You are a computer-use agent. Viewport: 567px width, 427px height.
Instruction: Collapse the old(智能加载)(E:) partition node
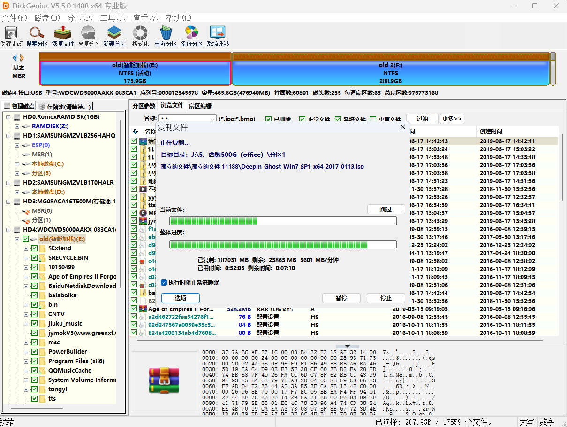[x=17, y=239]
